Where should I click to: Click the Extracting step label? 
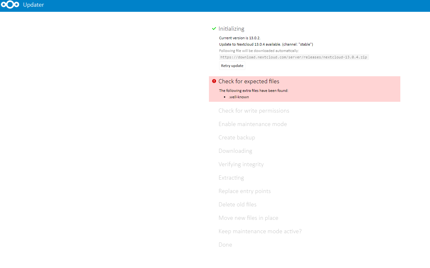[231, 177]
